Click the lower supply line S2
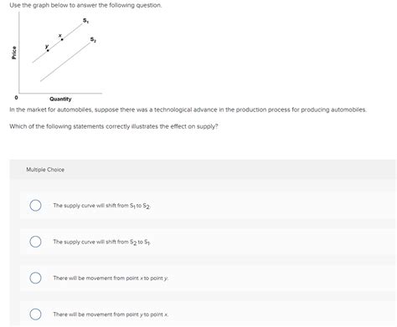The image size is (397, 327). (x=65, y=62)
